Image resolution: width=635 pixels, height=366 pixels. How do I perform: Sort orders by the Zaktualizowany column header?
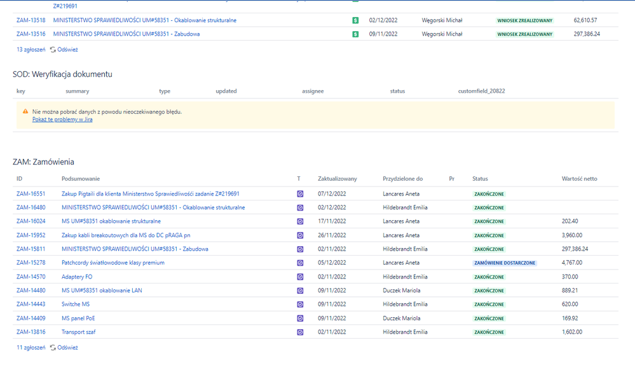(337, 179)
